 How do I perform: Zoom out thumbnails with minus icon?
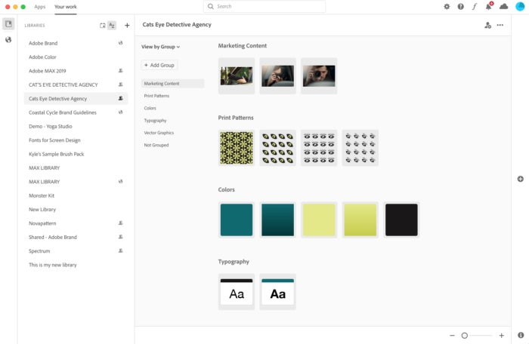pyautogui.click(x=452, y=336)
